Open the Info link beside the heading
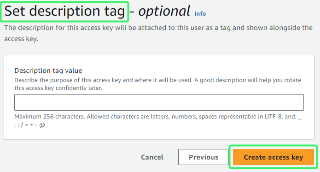The width and height of the screenshot is (320, 172). [200, 14]
